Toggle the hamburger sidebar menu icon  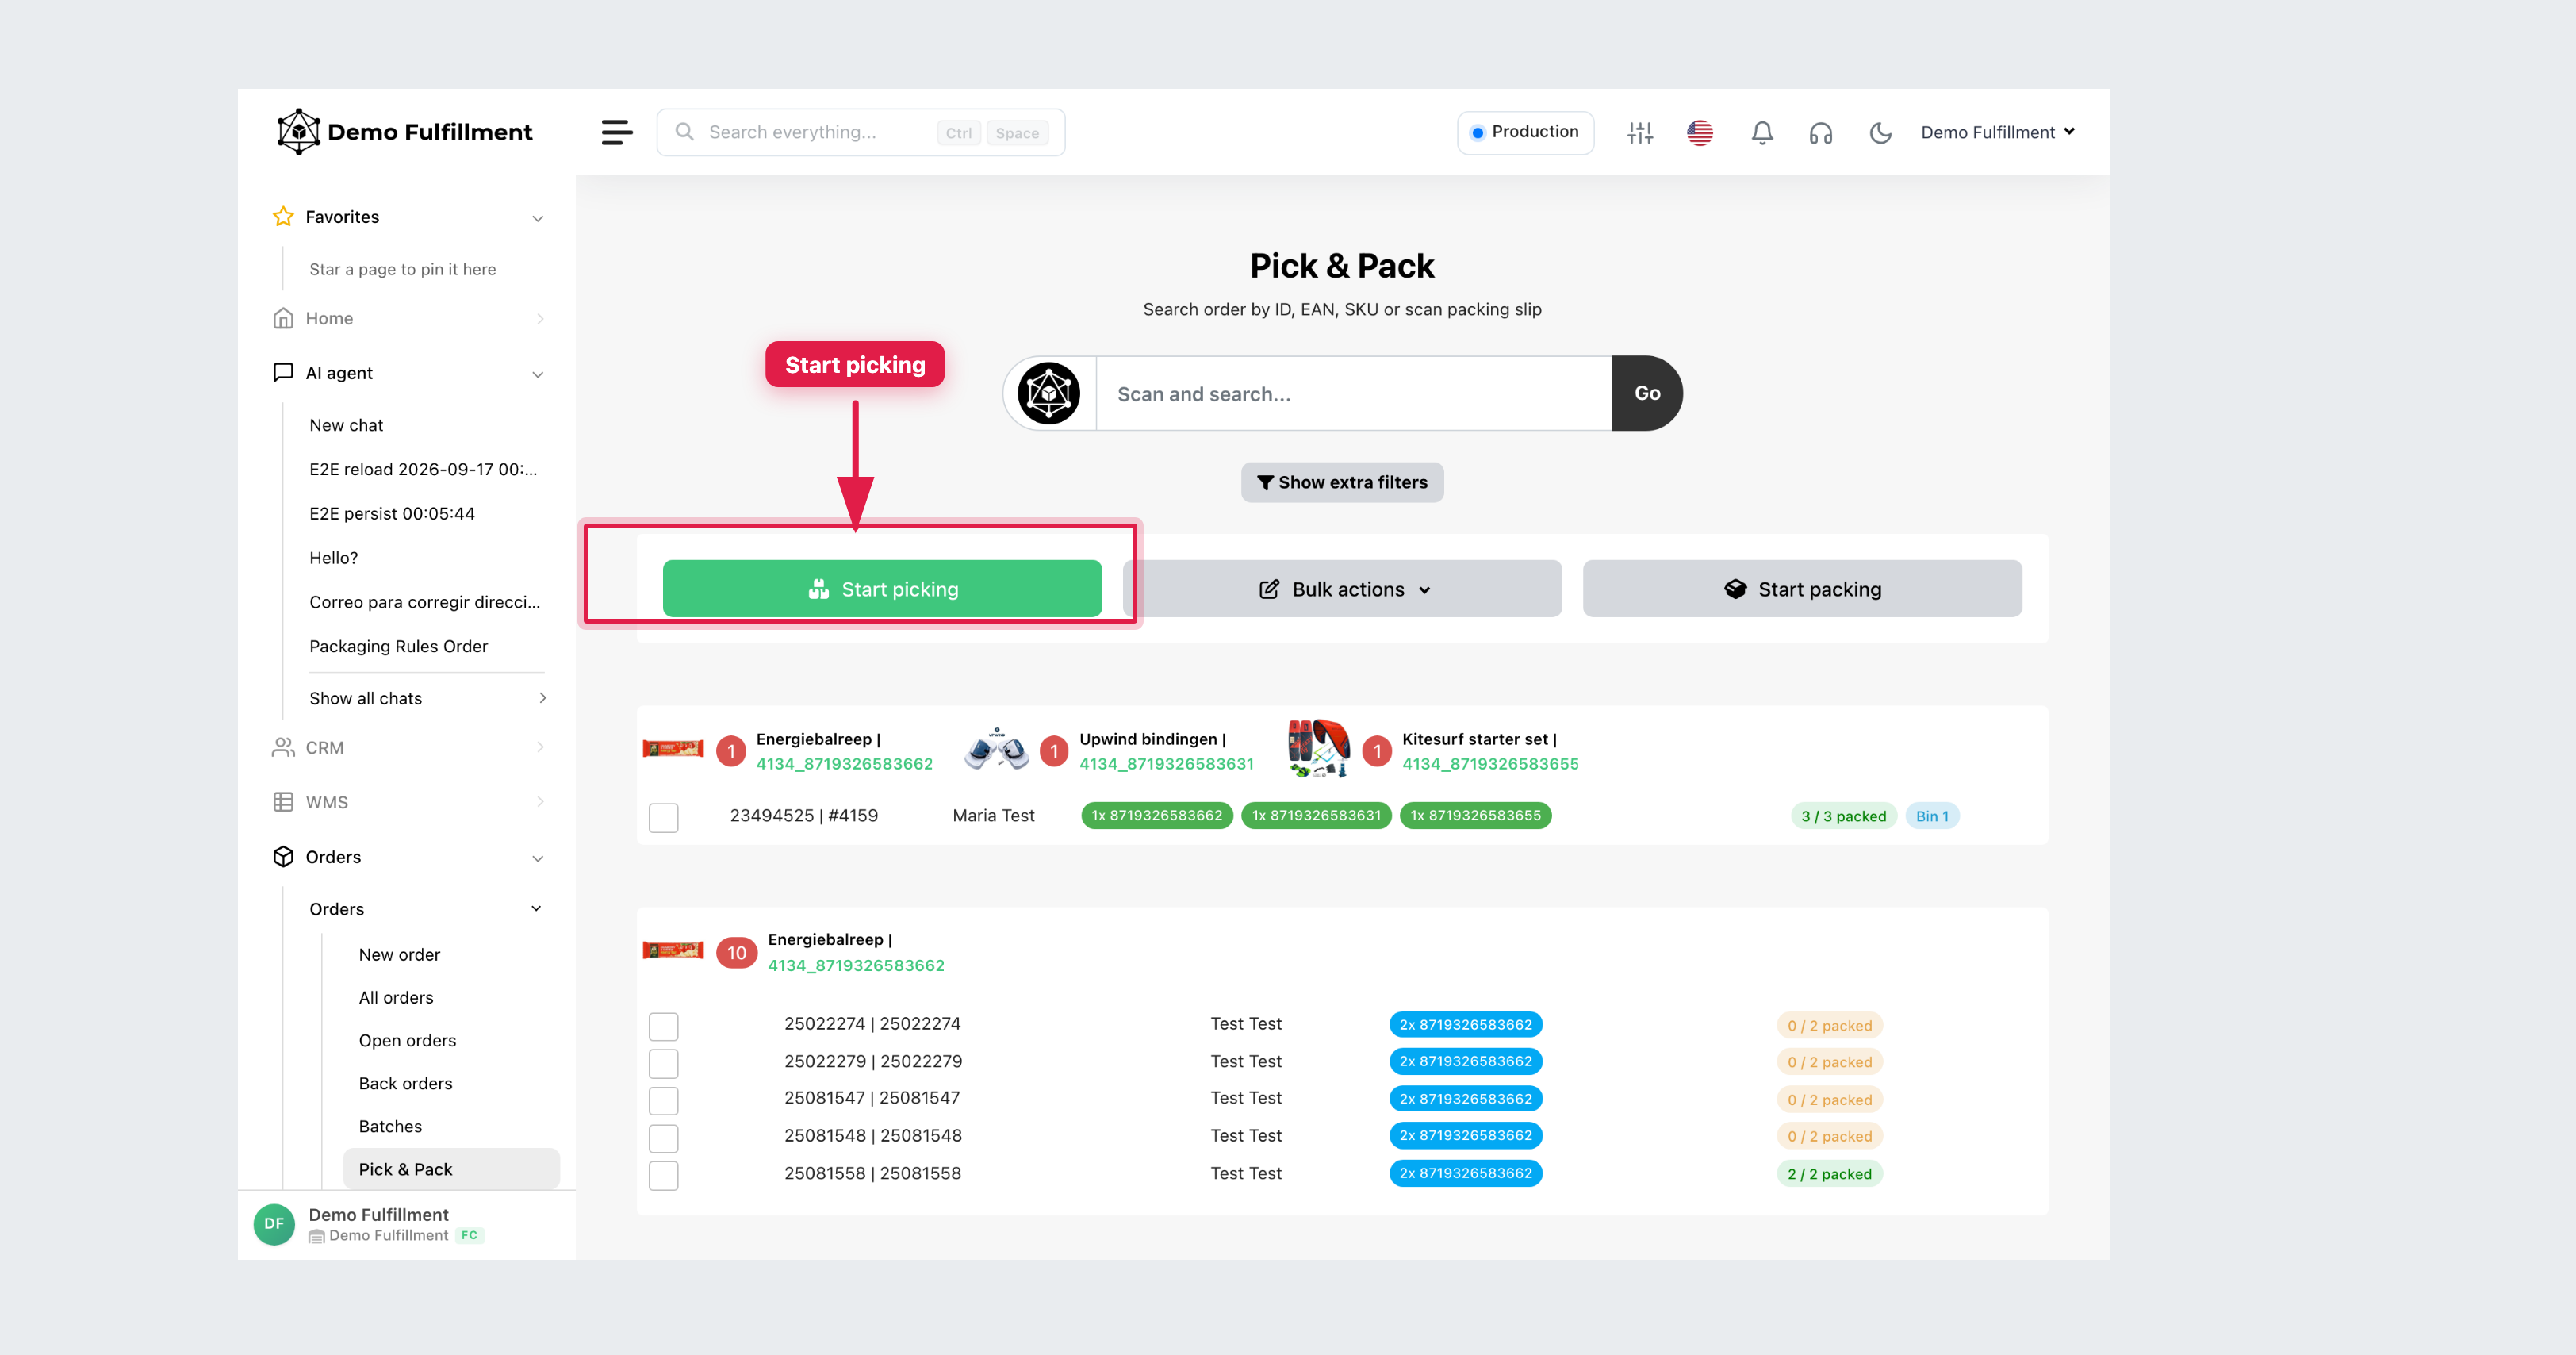(x=617, y=132)
